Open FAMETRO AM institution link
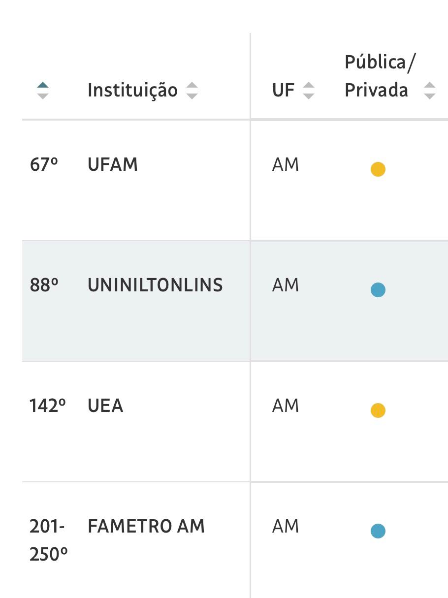The width and height of the screenshot is (448, 598). pos(146,527)
